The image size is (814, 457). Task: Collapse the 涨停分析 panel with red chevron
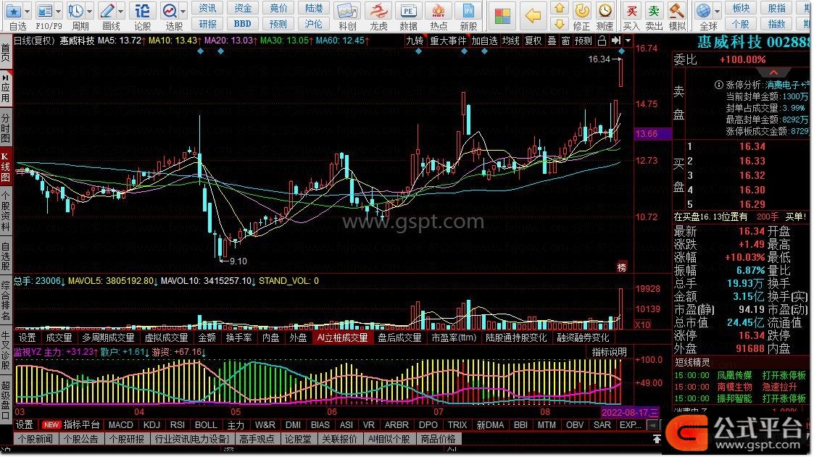(x=773, y=72)
